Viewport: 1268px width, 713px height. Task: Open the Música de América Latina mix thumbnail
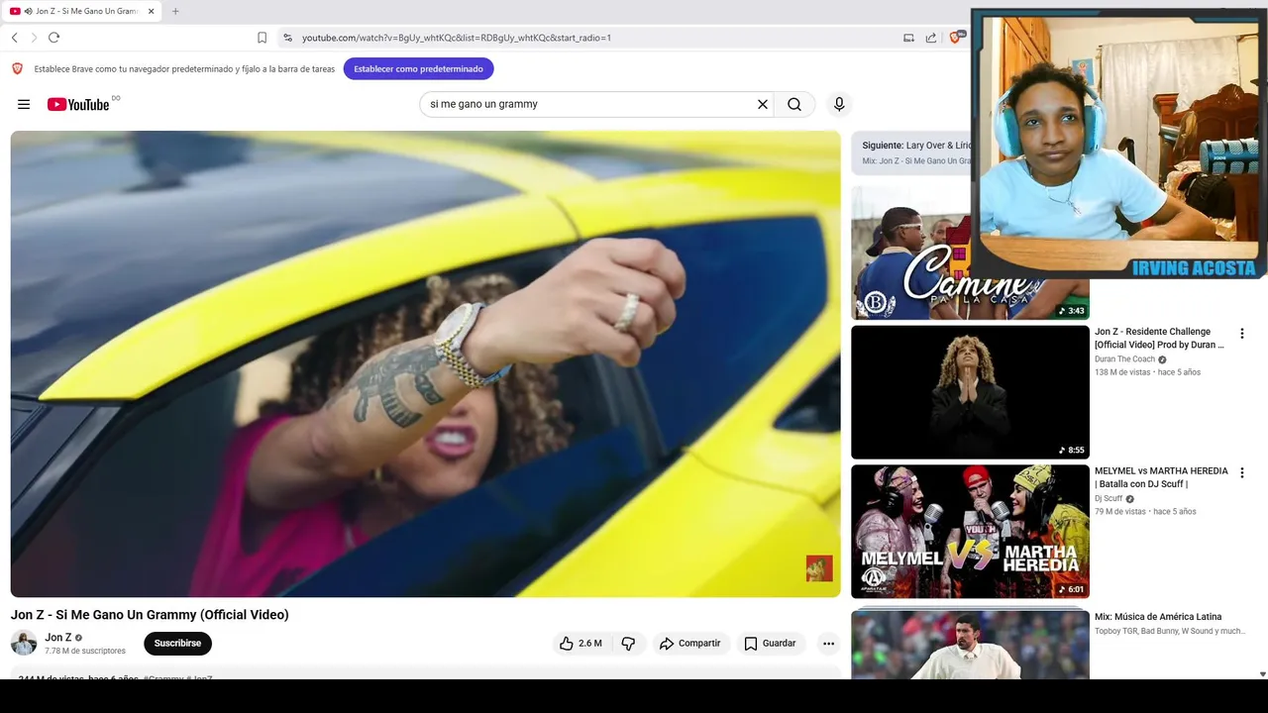[970, 644]
